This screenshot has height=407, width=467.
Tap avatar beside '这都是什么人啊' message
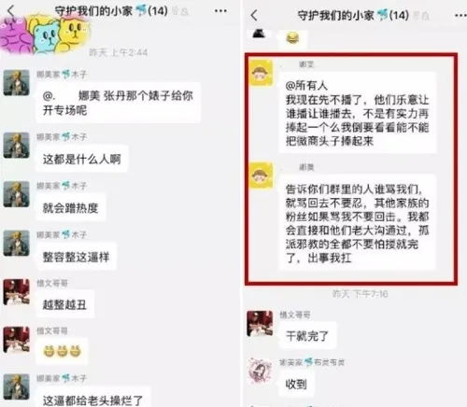[x=16, y=146]
